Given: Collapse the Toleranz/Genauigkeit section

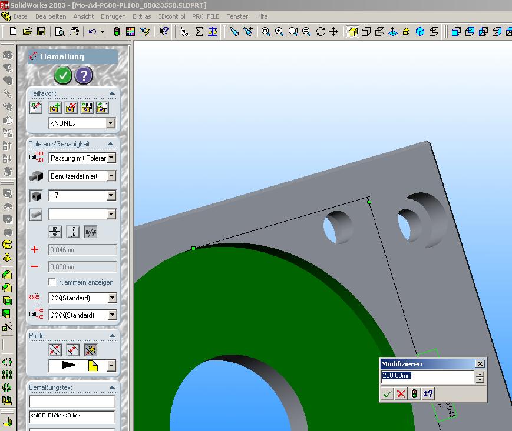Looking at the screenshot, I should (x=110, y=143).
